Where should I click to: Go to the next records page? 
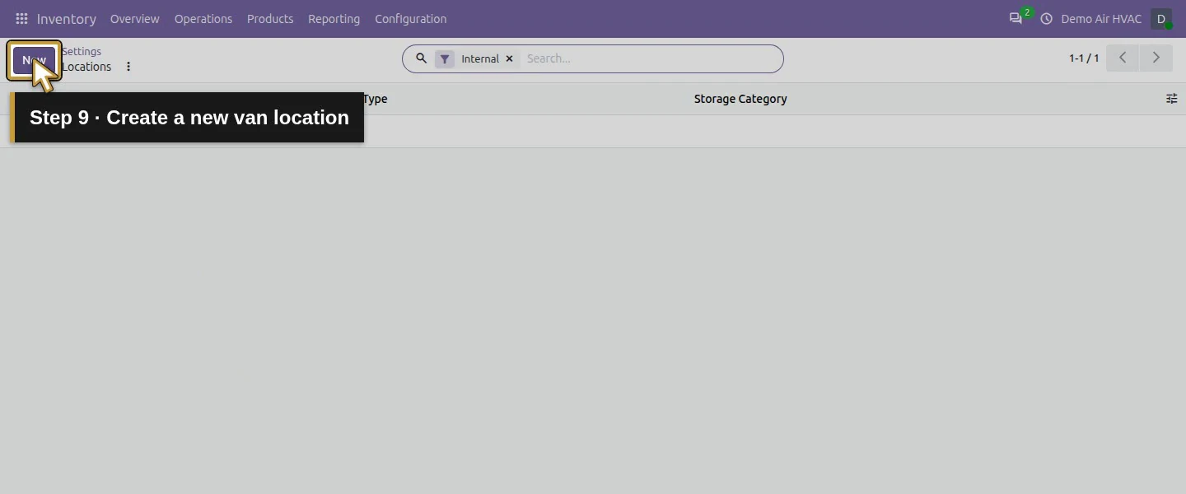click(1156, 58)
